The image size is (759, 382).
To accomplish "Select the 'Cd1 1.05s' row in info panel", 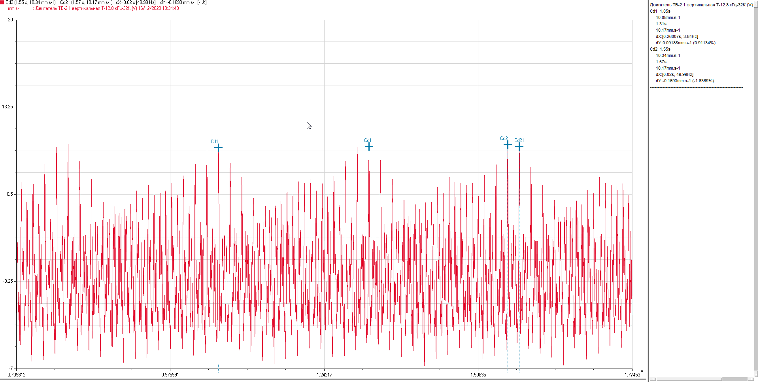I will (660, 11).
